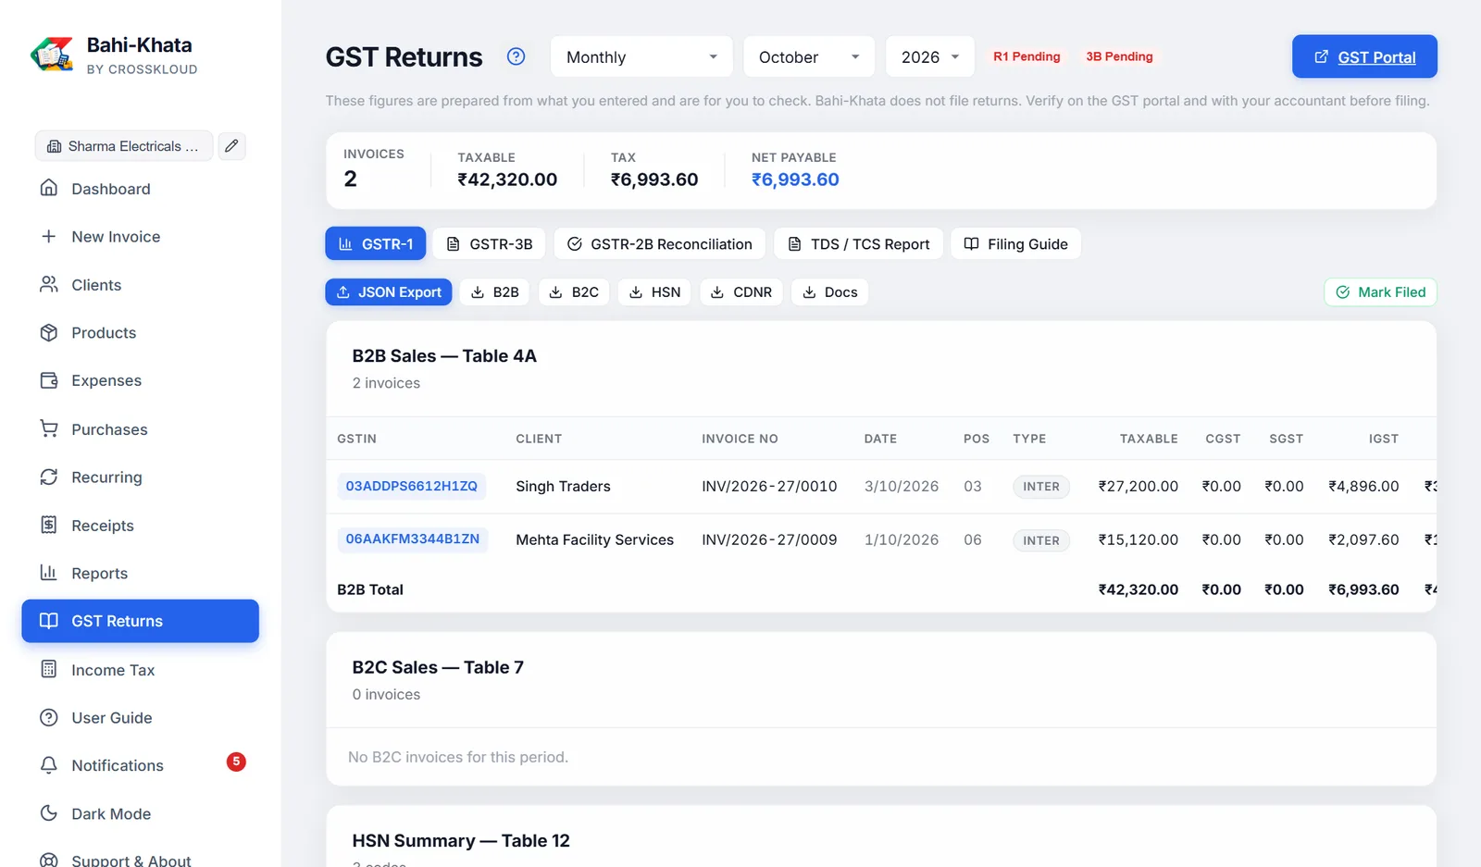This screenshot has width=1481, height=867.
Task: Open the User Guide
Action: pyautogui.click(x=140, y=718)
